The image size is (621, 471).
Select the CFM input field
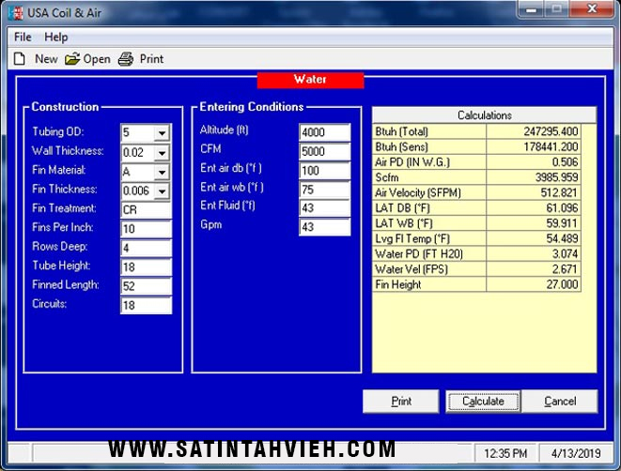click(x=324, y=152)
